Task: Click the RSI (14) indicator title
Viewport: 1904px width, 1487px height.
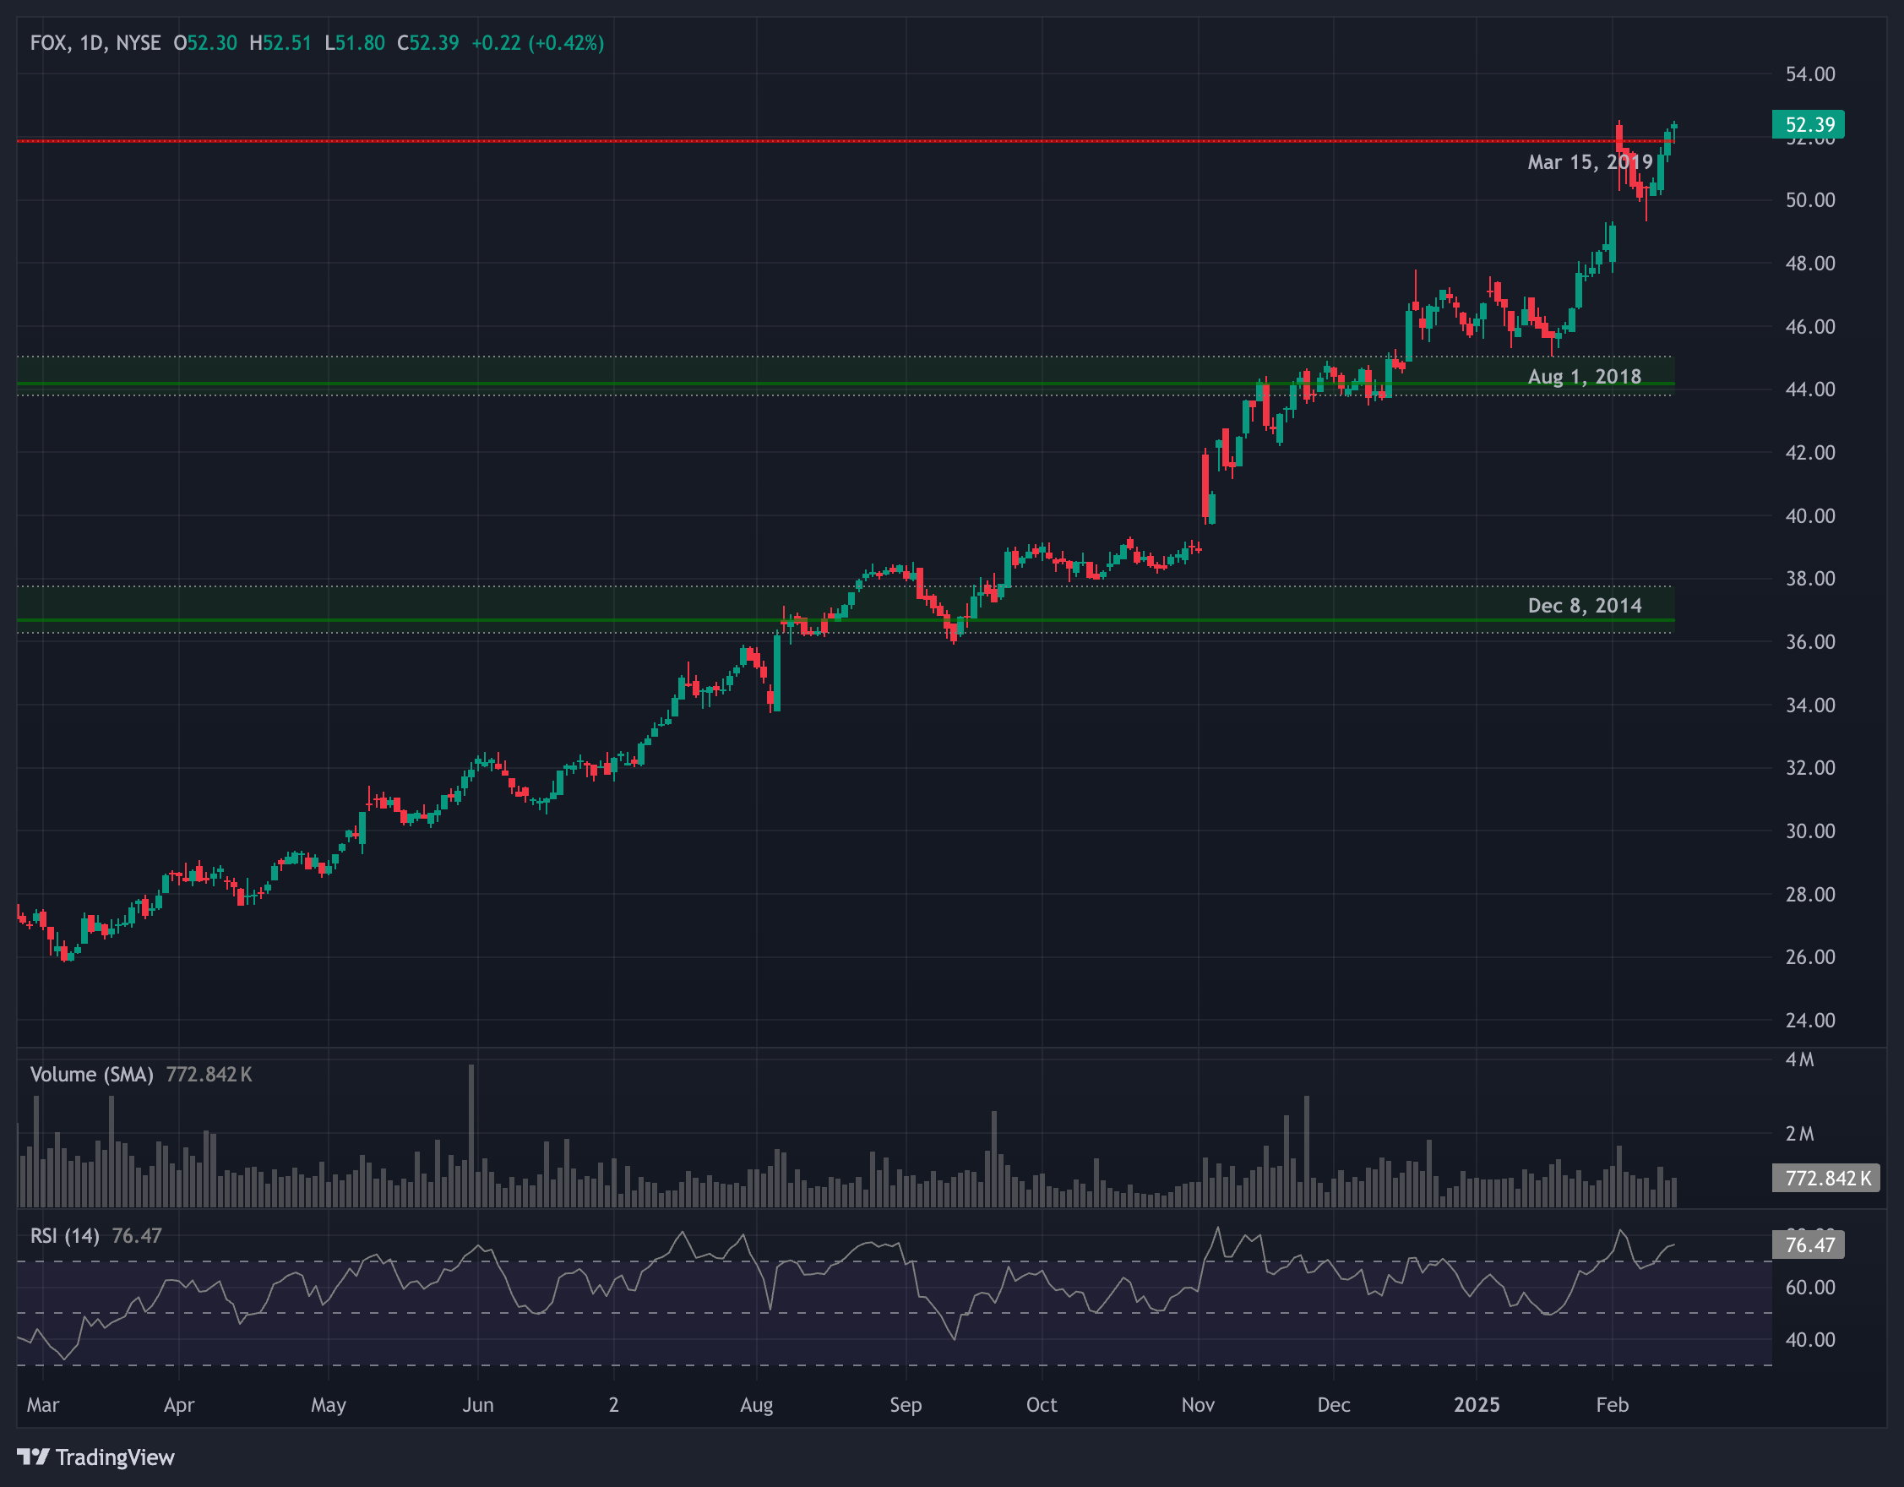Action: click(64, 1236)
